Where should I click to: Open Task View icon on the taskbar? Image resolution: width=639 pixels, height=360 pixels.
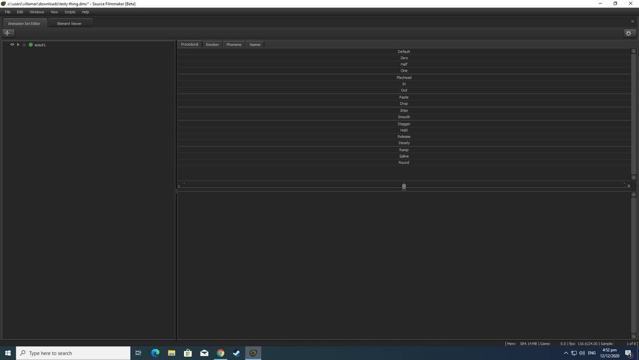click(x=138, y=353)
